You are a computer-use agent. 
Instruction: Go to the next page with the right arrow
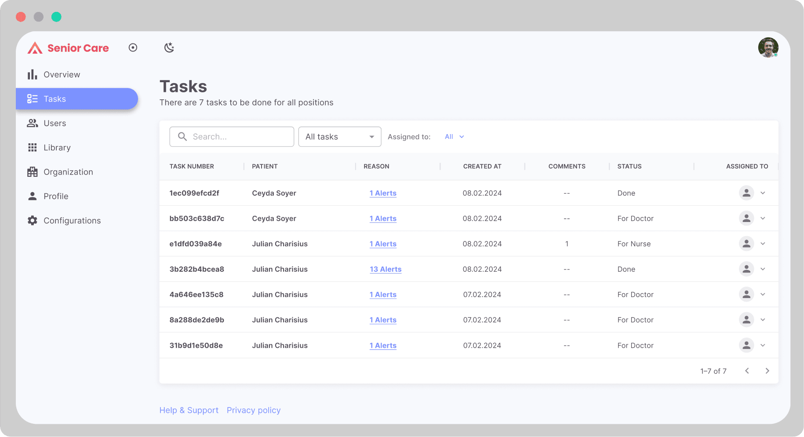(x=768, y=371)
